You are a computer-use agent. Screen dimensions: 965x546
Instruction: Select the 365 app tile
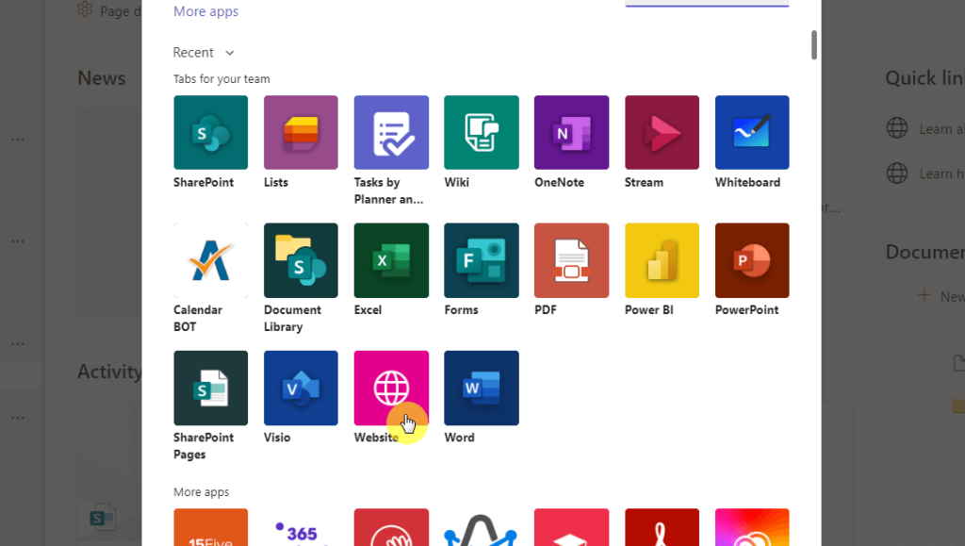pyautogui.click(x=301, y=527)
